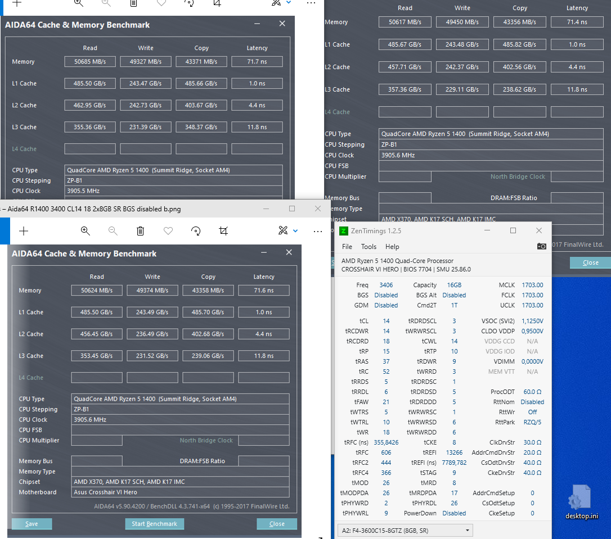611x539 pixels.
Task: Open the File menu in ZenTimings
Action: pos(347,246)
